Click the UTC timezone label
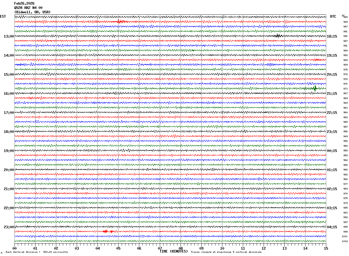Image resolution: width=349 pixels, height=256 pixels. click(x=333, y=16)
